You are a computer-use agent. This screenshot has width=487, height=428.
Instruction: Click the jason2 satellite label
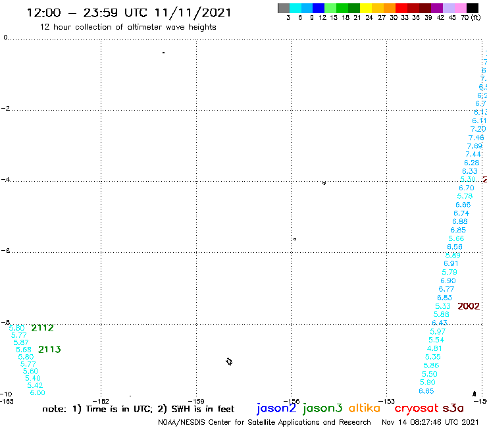pos(276,408)
